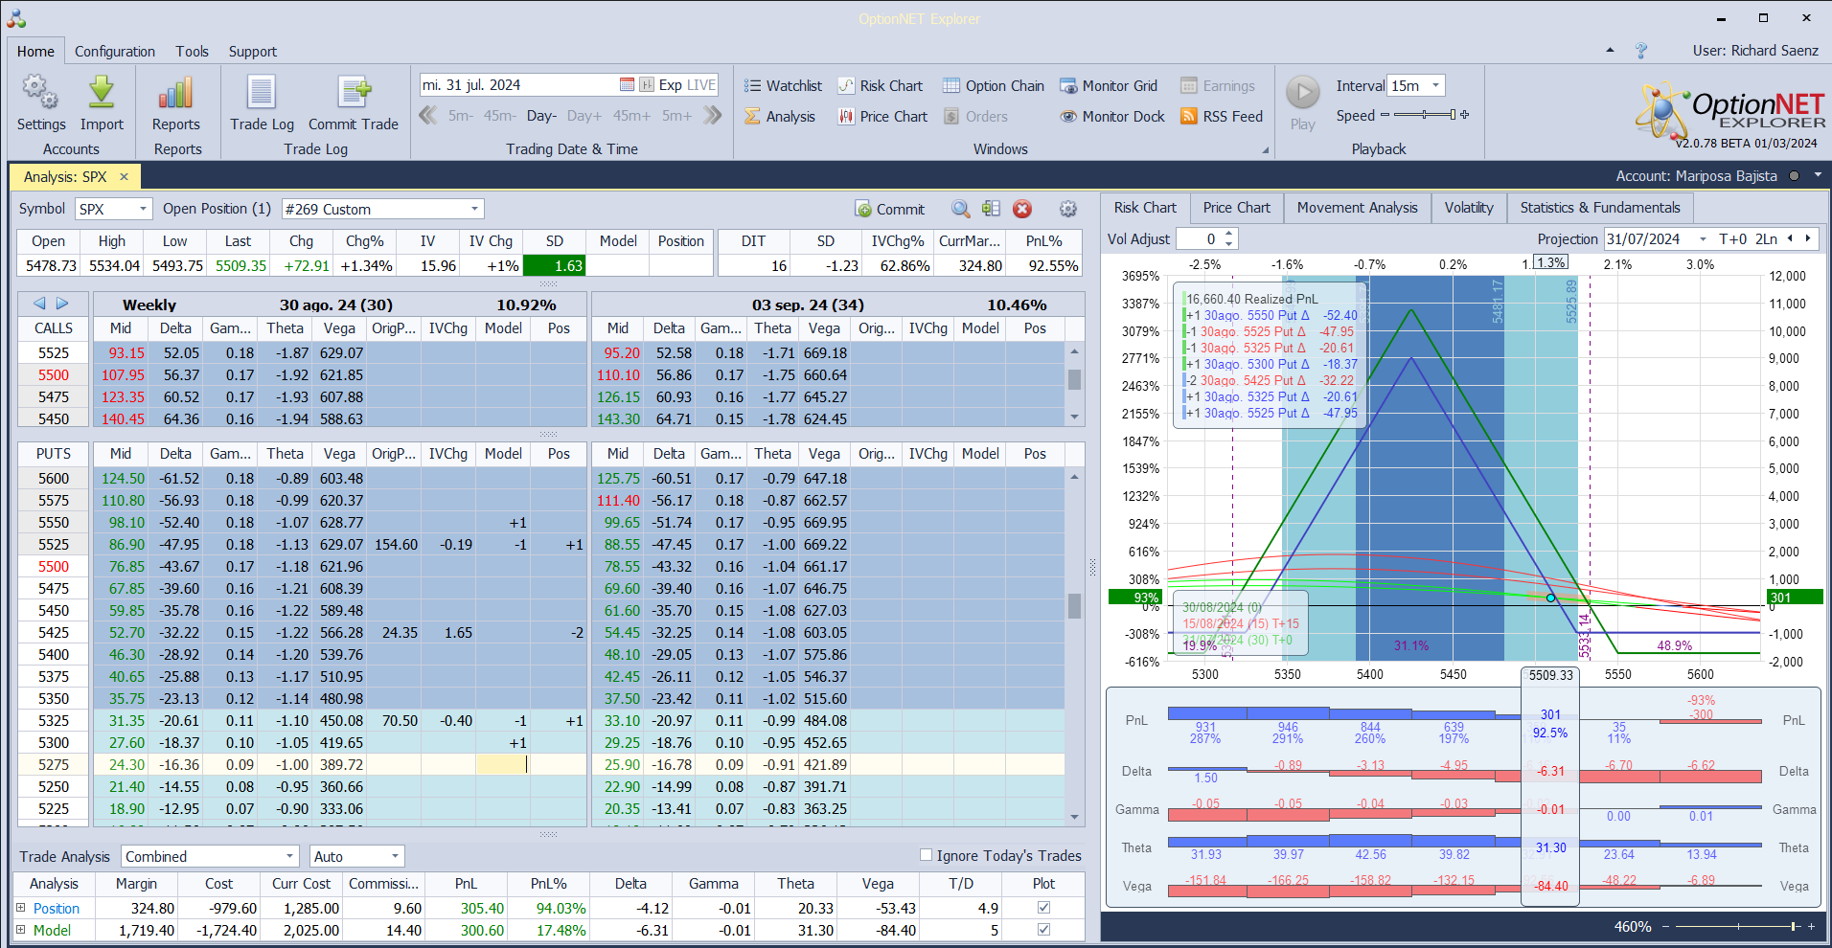Adjust the playback Speed slider

click(x=1425, y=115)
